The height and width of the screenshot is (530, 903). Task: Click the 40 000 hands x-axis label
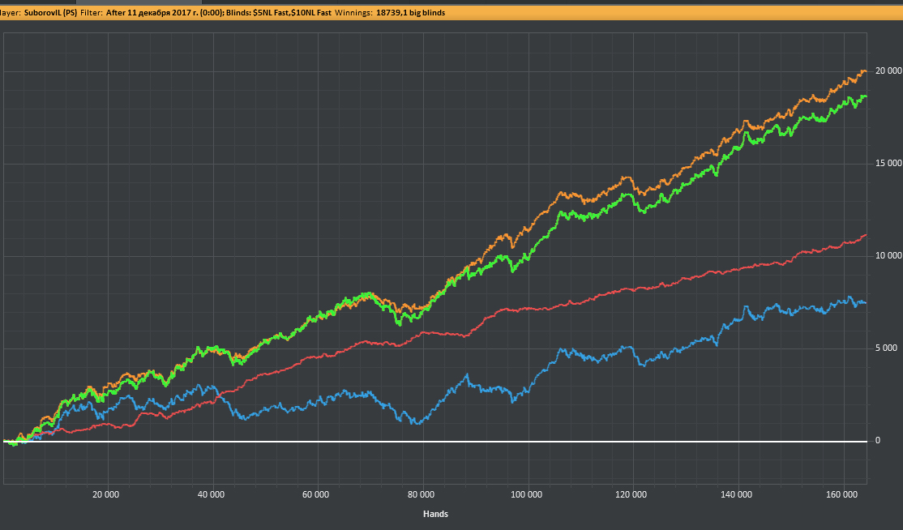pyautogui.click(x=211, y=494)
